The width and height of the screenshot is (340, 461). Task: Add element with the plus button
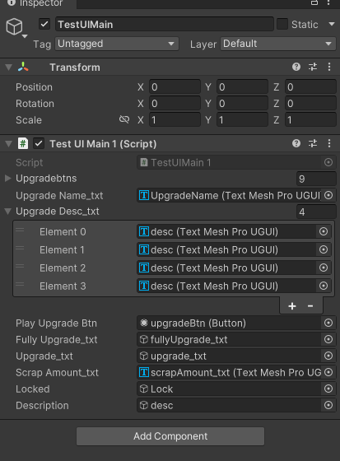[x=292, y=306]
